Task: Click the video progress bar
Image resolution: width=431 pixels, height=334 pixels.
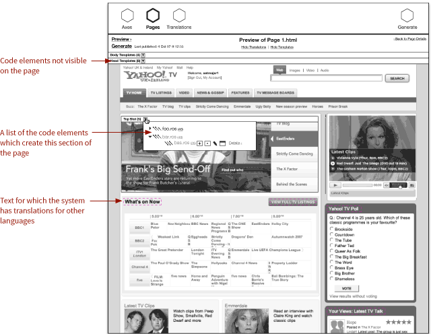Action: (358, 185)
